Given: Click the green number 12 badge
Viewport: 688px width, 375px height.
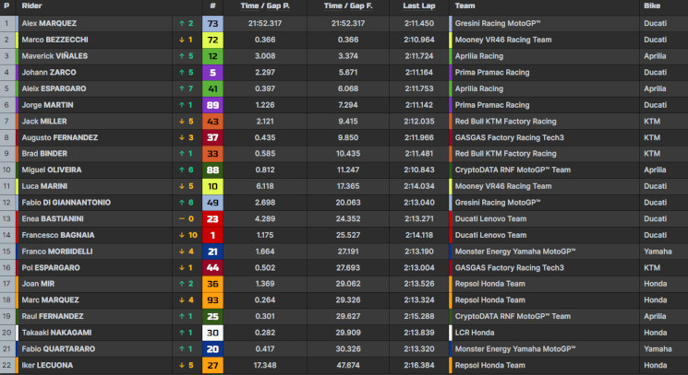Looking at the screenshot, I should pos(212,56).
